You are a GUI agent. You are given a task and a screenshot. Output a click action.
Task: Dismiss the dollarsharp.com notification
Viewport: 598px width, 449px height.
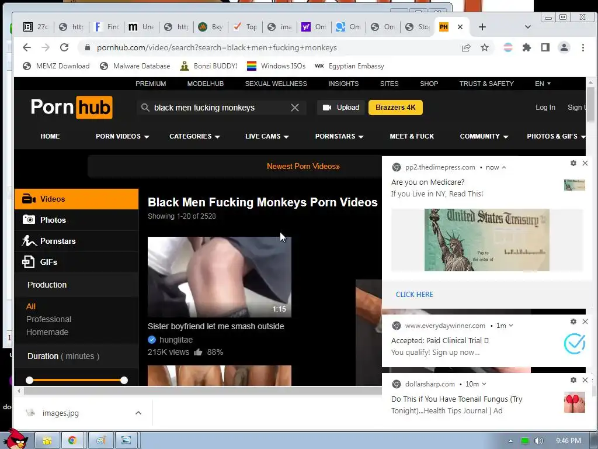(585, 380)
